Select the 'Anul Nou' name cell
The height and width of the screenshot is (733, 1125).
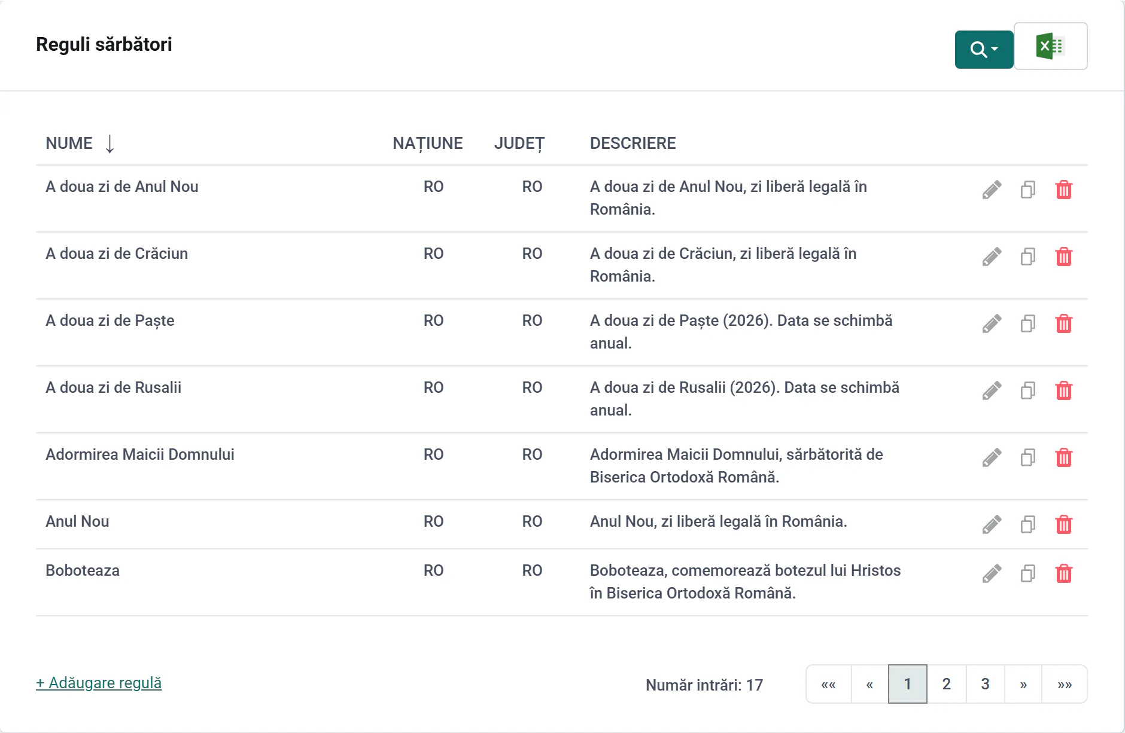[x=77, y=521]
